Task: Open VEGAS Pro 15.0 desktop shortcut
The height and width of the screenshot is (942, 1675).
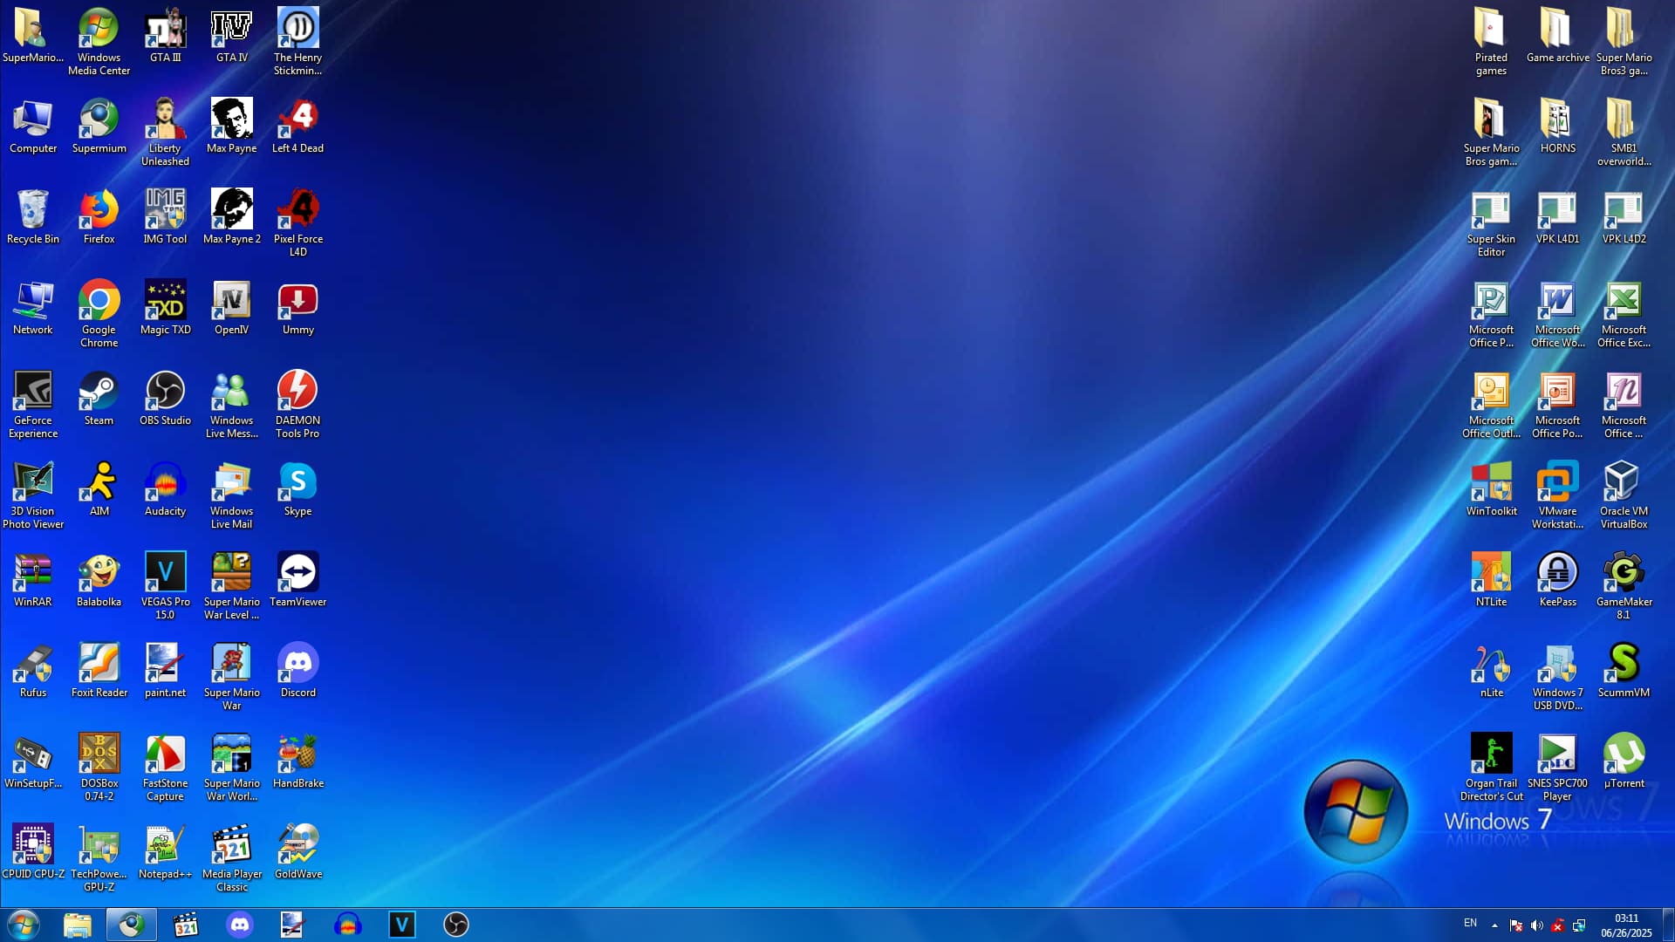Action: (x=165, y=586)
